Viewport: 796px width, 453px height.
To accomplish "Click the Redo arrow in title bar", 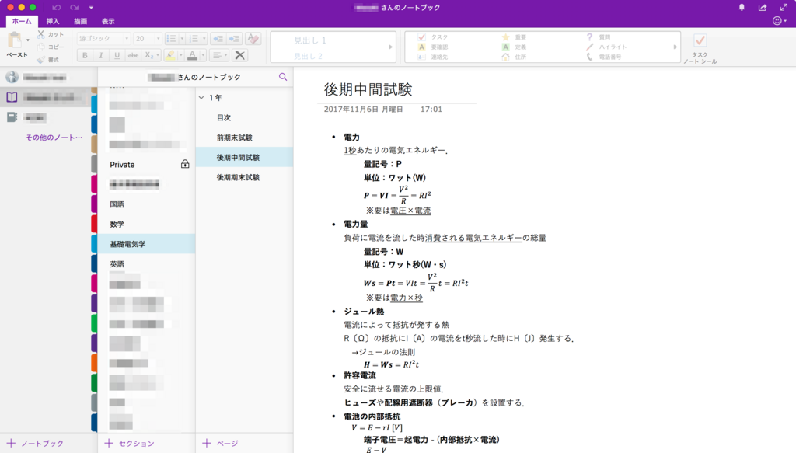I will [74, 8].
